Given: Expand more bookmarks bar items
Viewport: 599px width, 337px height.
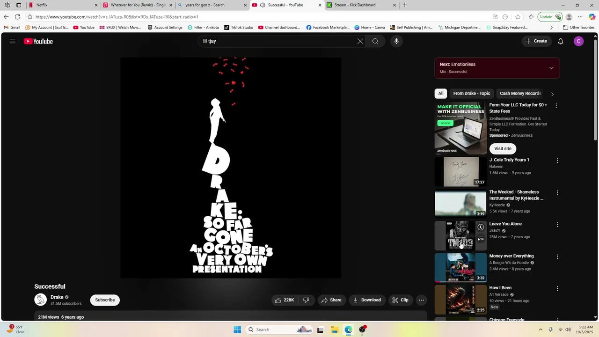Looking at the screenshot, I should (551, 28).
